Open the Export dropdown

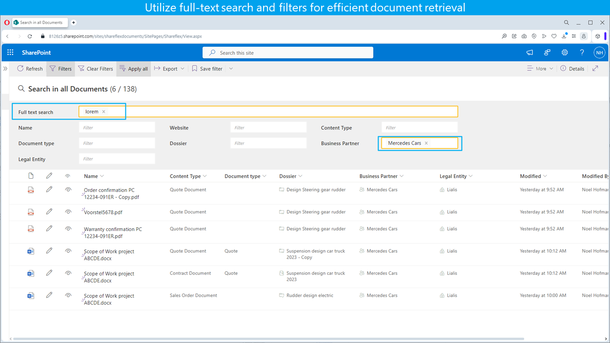[169, 69]
